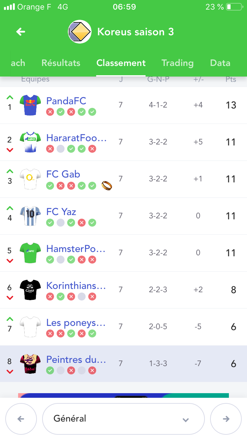Tap the back arrow in the header

click(21, 32)
